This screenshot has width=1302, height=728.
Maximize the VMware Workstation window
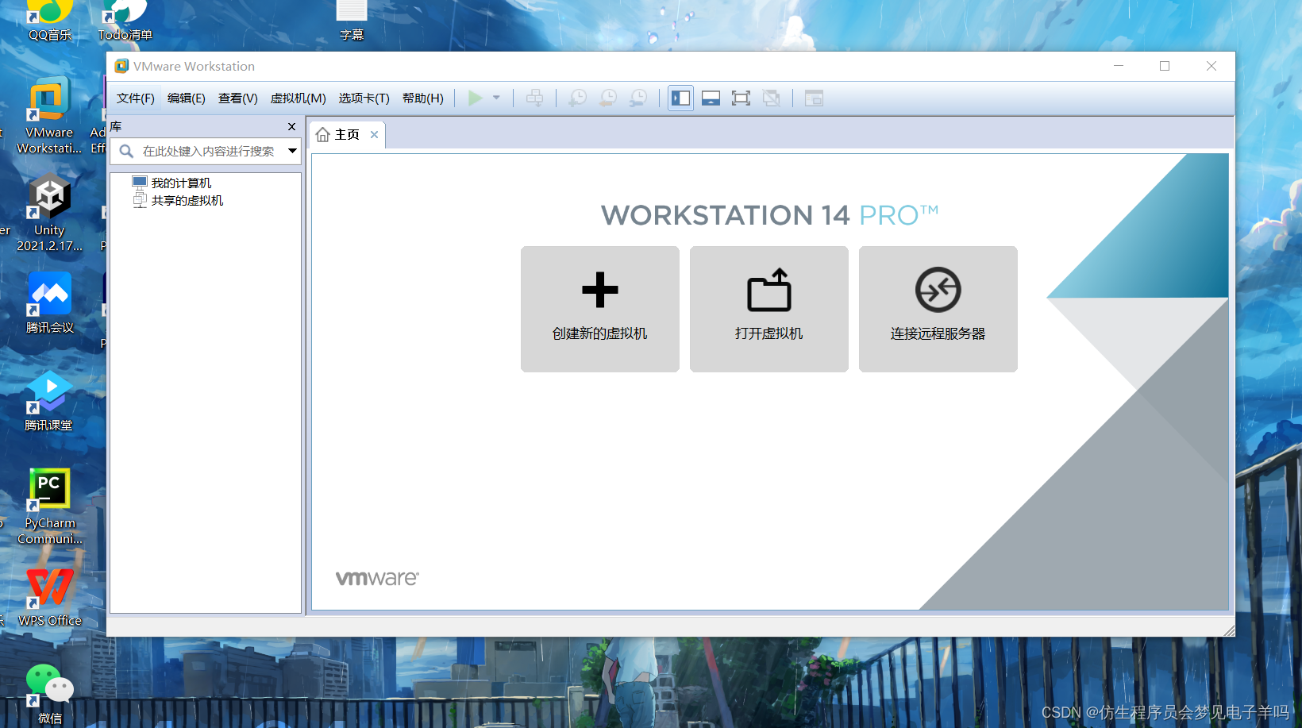1165,66
